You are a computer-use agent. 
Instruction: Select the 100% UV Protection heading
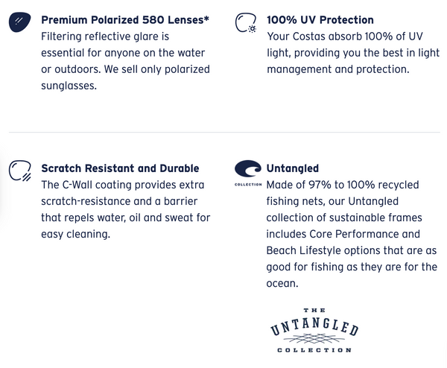320,19
